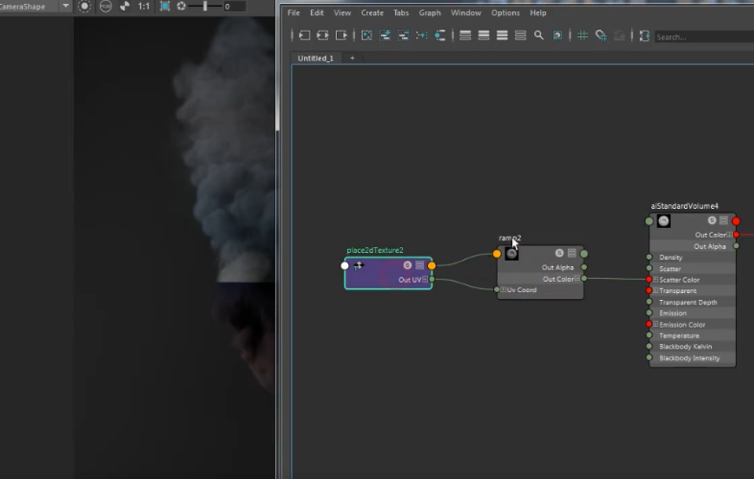Viewport: 754px width, 479px height.
Task: Select the Untitled_1 tab
Action: (316, 58)
